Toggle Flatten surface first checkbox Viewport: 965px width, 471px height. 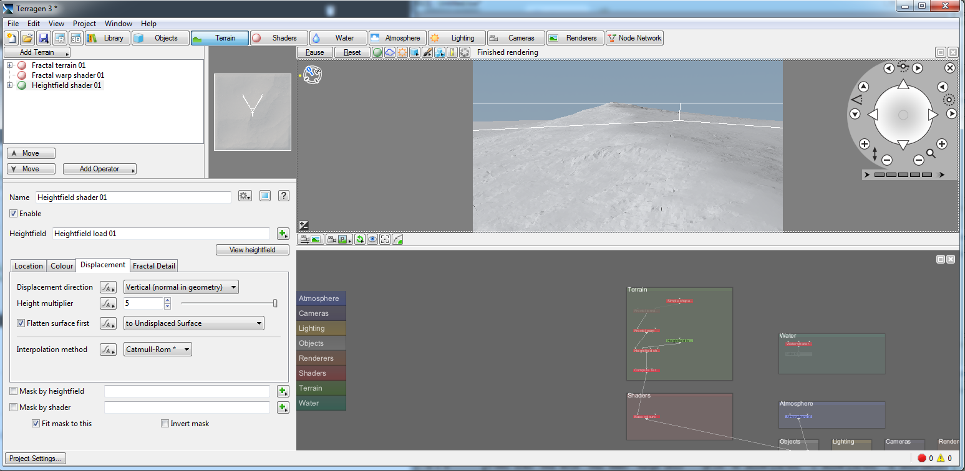(21, 323)
